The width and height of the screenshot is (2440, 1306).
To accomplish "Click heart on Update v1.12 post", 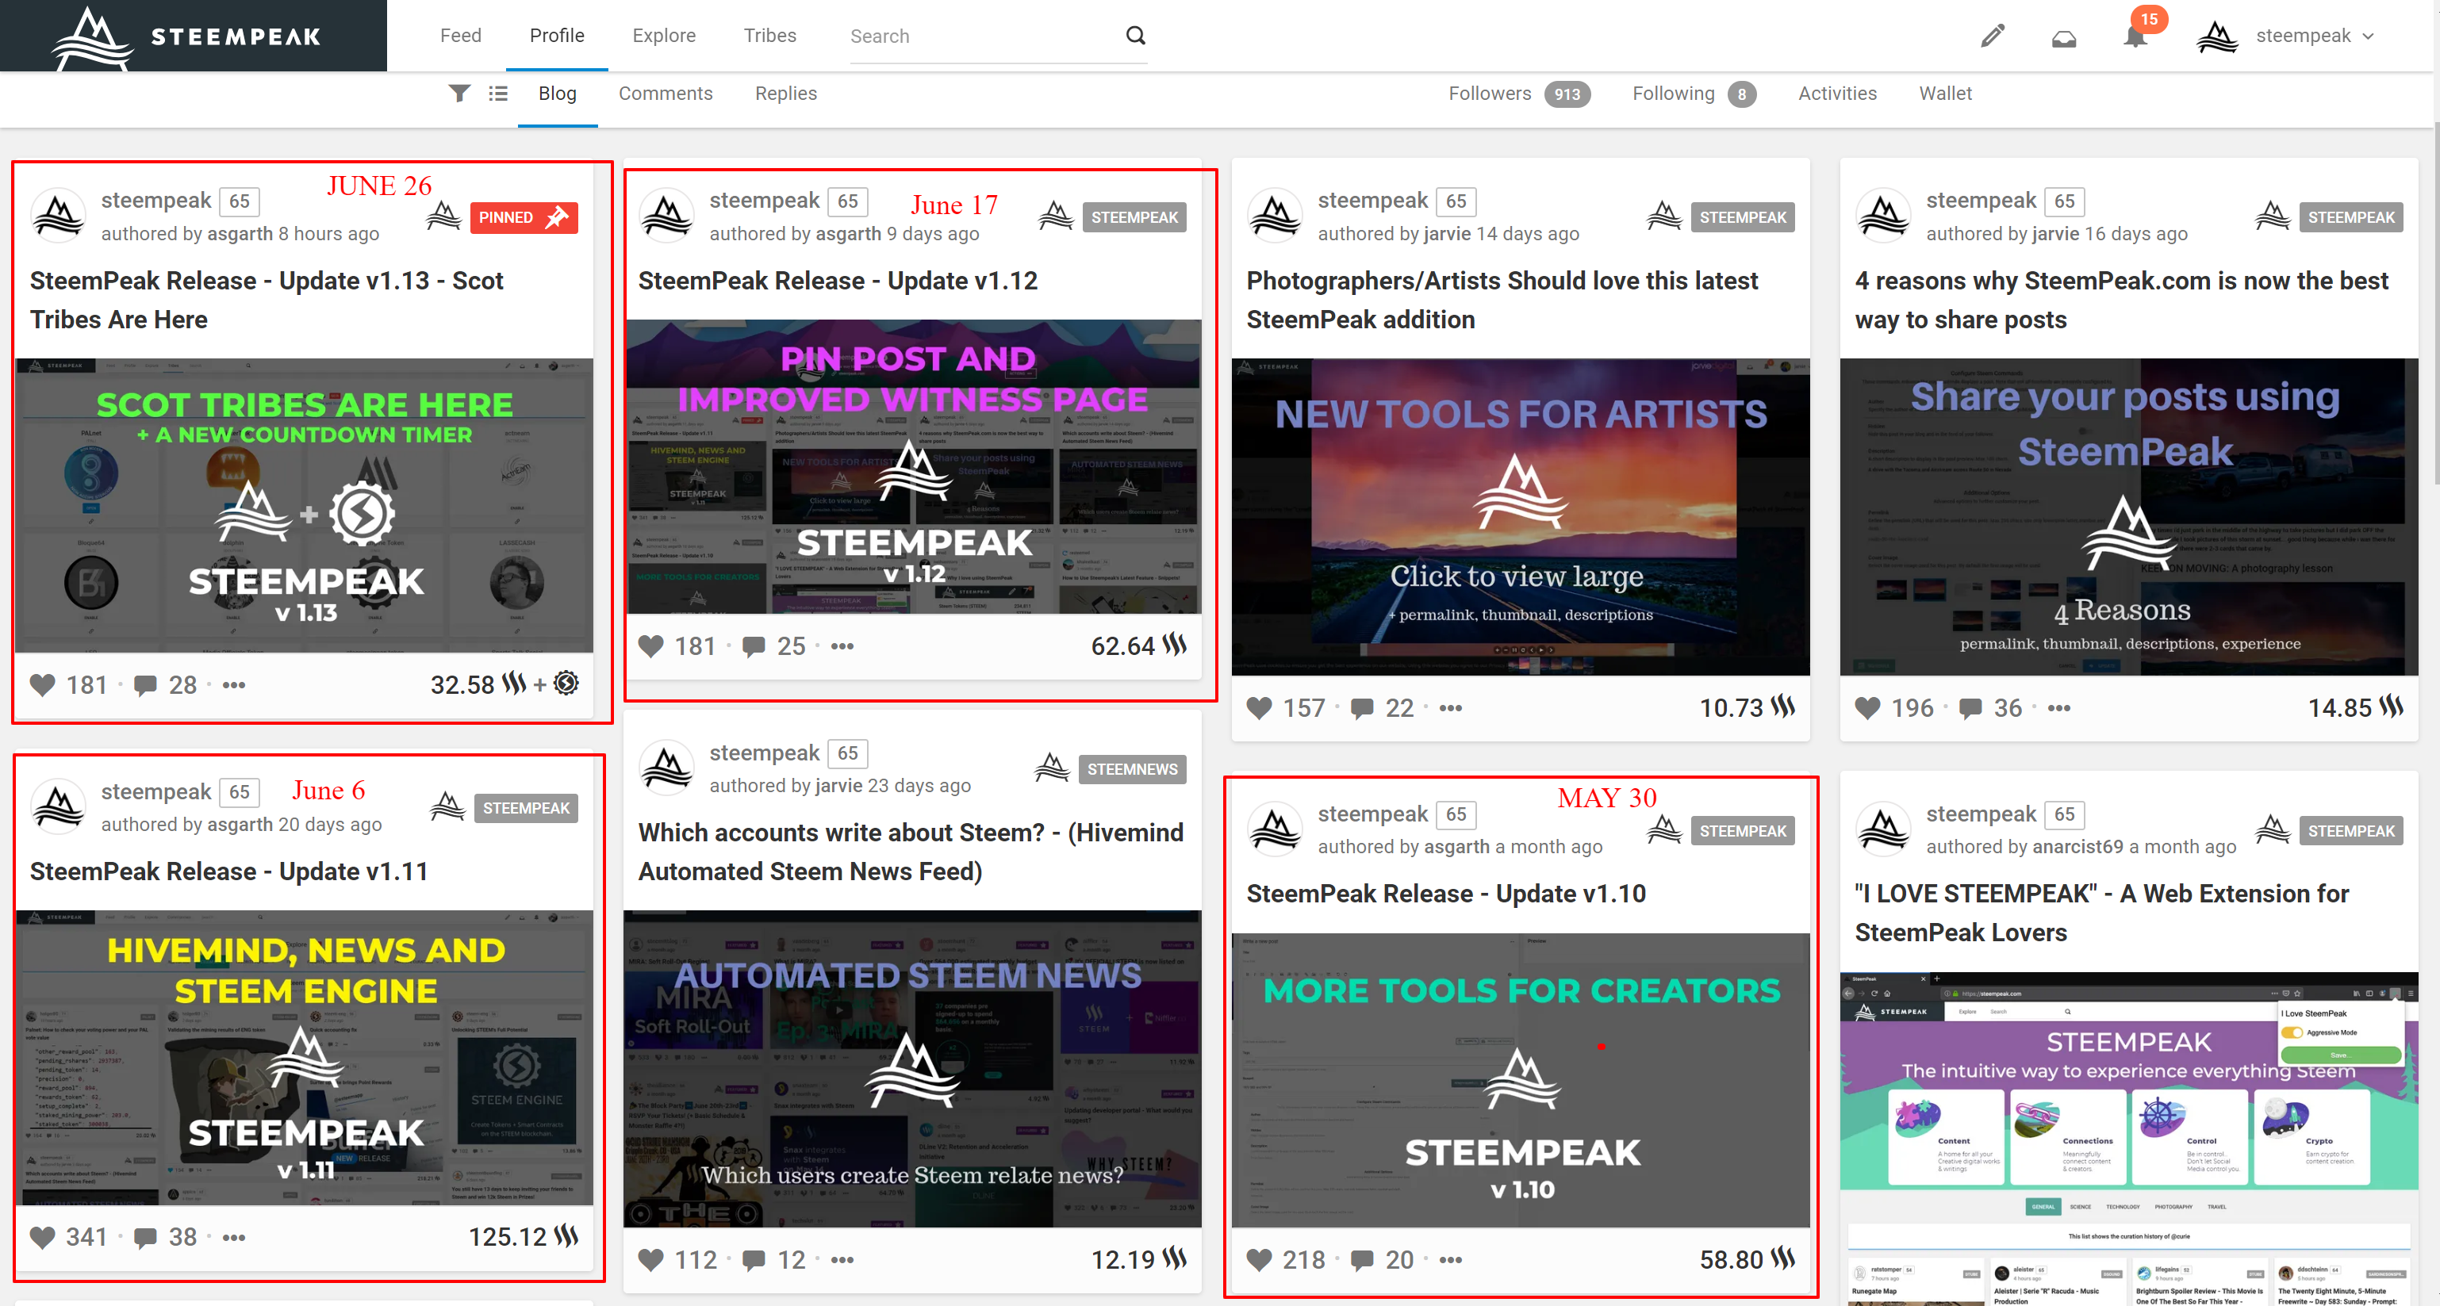I will click(x=650, y=646).
